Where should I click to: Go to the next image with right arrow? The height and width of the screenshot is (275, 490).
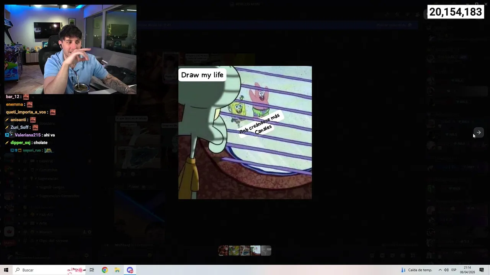[479, 133]
